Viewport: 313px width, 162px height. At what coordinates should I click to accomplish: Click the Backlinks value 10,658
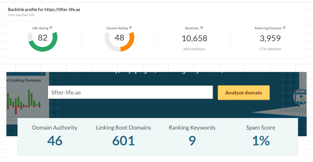(195, 38)
